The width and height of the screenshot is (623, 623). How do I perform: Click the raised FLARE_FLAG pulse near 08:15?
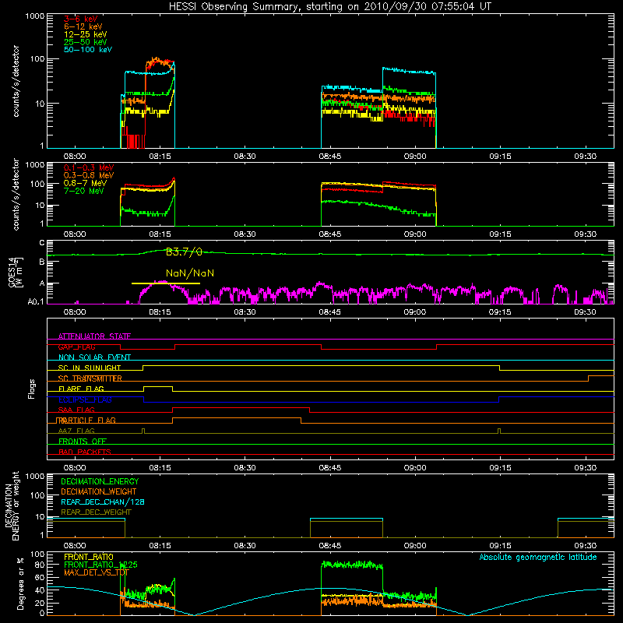point(158,387)
